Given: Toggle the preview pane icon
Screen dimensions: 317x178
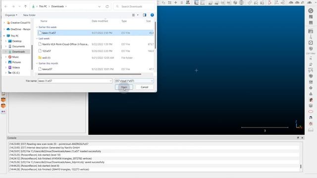Looking at the screenshot, I should [x=145, y=15].
